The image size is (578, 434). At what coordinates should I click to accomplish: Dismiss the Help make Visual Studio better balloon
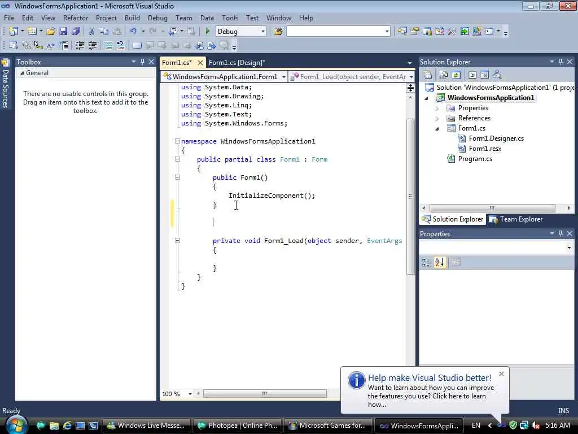[x=501, y=374]
